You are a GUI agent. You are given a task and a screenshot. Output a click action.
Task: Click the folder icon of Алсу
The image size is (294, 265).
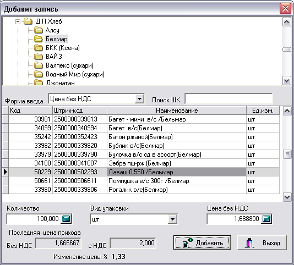click(x=39, y=30)
